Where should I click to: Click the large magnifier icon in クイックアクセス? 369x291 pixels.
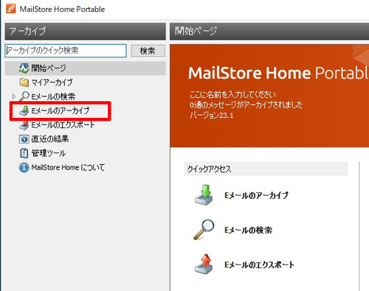point(204,230)
